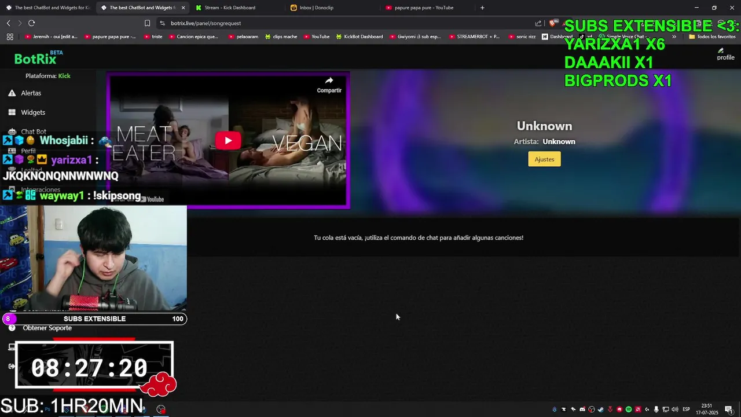
Task: Open a new browser tab
Action: pyautogui.click(x=482, y=8)
